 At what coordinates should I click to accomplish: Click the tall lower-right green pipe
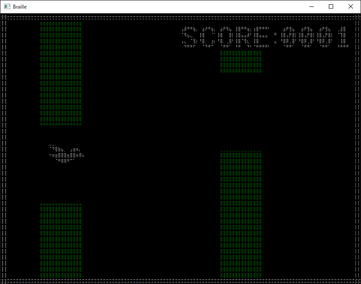[241, 215]
